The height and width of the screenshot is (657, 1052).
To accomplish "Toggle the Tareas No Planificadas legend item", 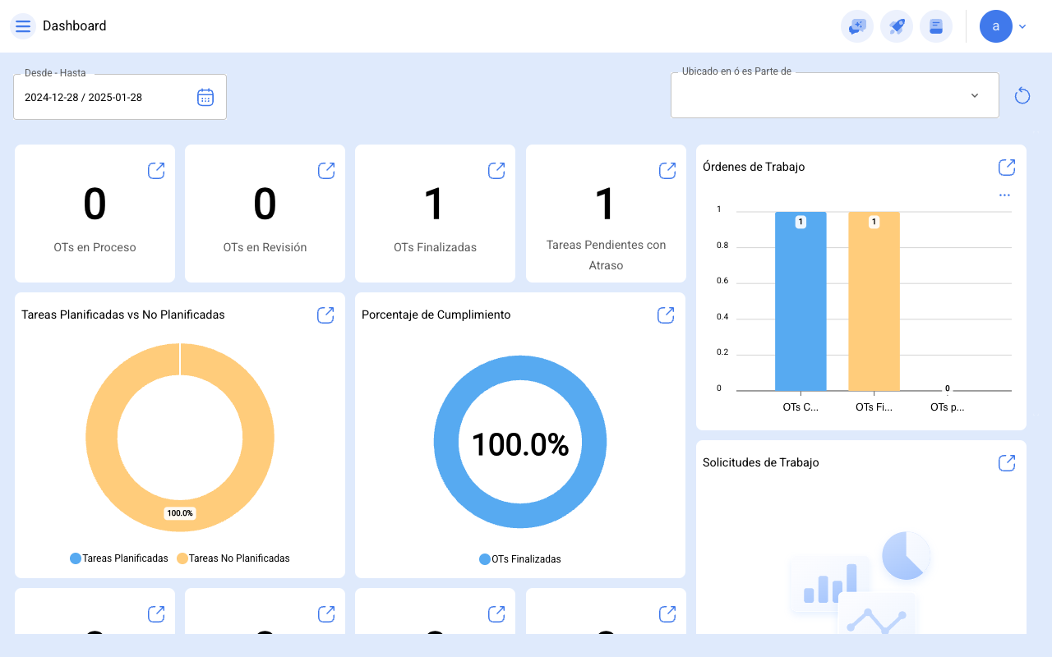I will [233, 558].
